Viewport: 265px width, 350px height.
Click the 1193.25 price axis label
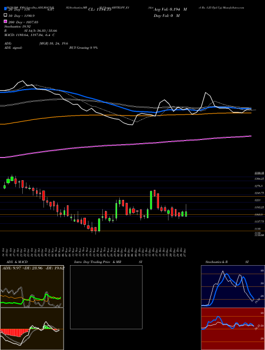259,207
